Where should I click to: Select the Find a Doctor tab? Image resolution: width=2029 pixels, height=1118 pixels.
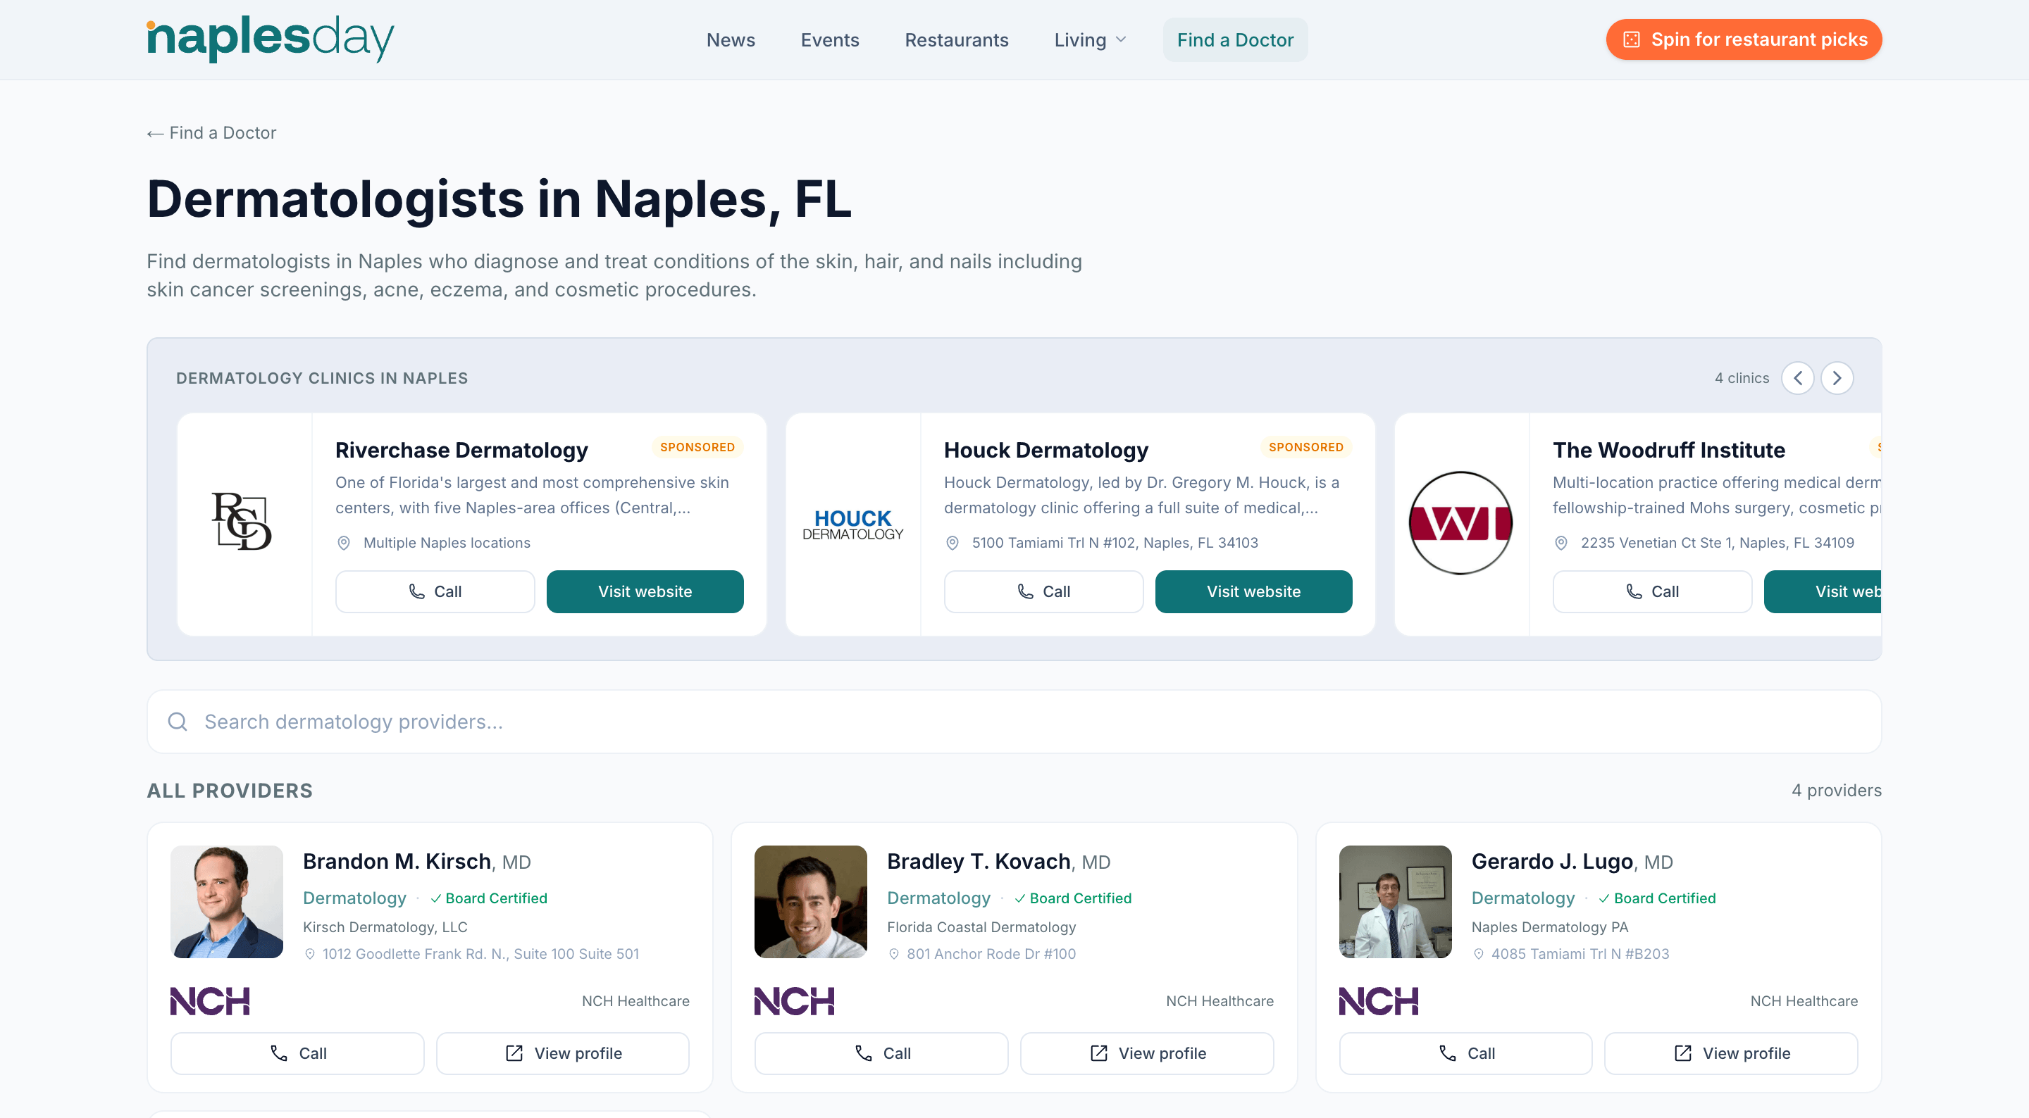[x=1235, y=40]
